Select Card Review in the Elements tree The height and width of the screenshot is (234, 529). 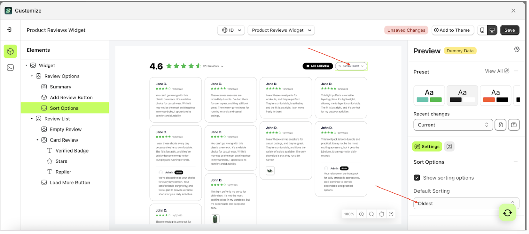pyautogui.click(x=64, y=140)
